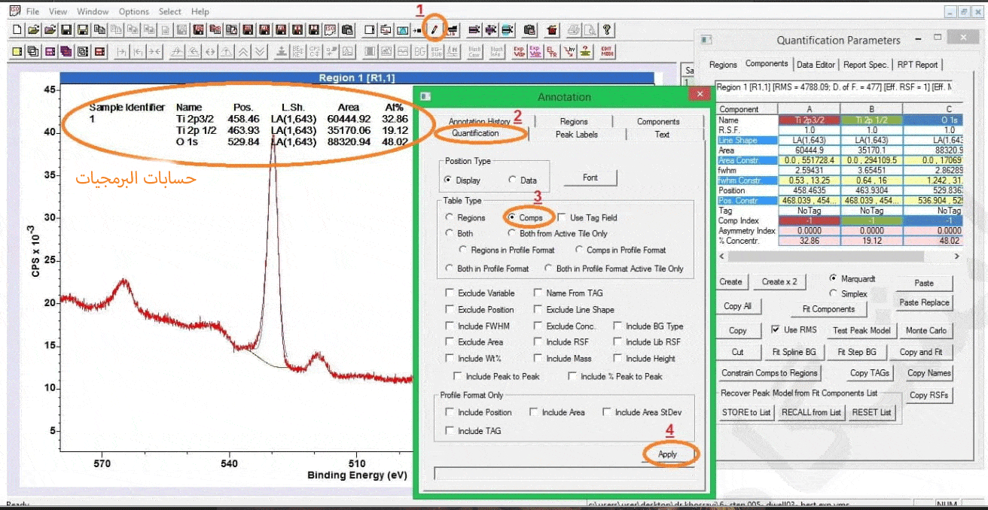Screen dimensions: 988x510
Task: Click the BG-SUB toolbar icon
Action: [x=436, y=52]
